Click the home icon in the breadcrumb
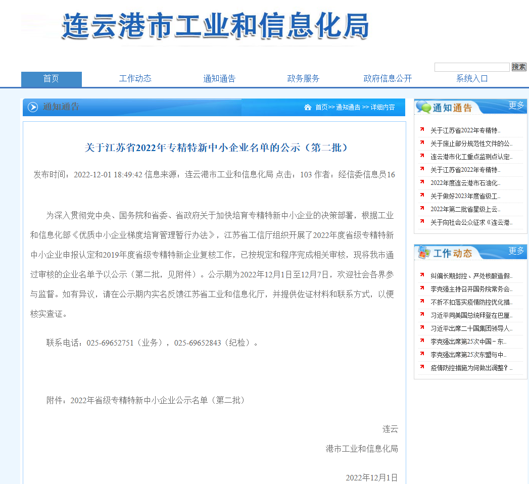The image size is (529, 484). click(307, 107)
